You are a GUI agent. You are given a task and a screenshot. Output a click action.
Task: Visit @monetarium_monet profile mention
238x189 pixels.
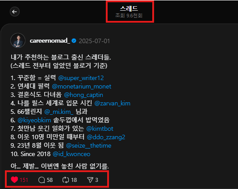click(82, 86)
